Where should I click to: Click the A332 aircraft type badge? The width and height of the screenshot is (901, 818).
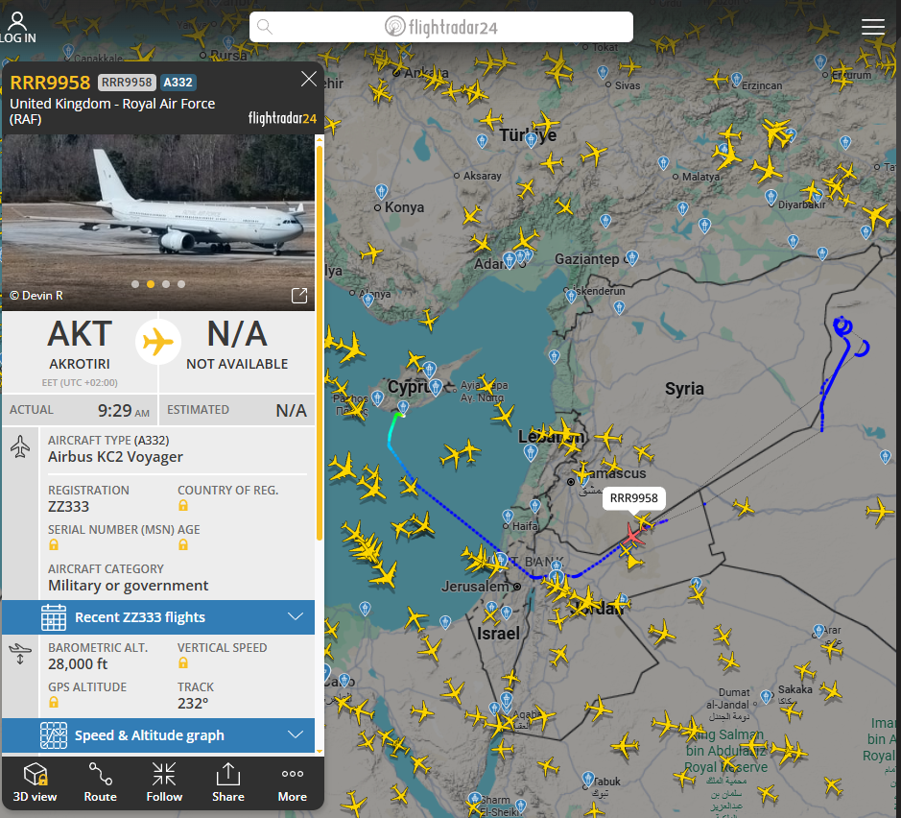178,83
